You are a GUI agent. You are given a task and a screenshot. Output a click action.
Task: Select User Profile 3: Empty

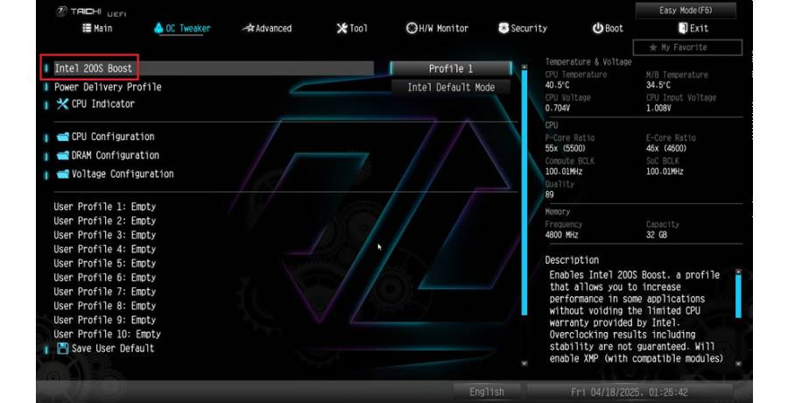pyautogui.click(x=105, y=235)
